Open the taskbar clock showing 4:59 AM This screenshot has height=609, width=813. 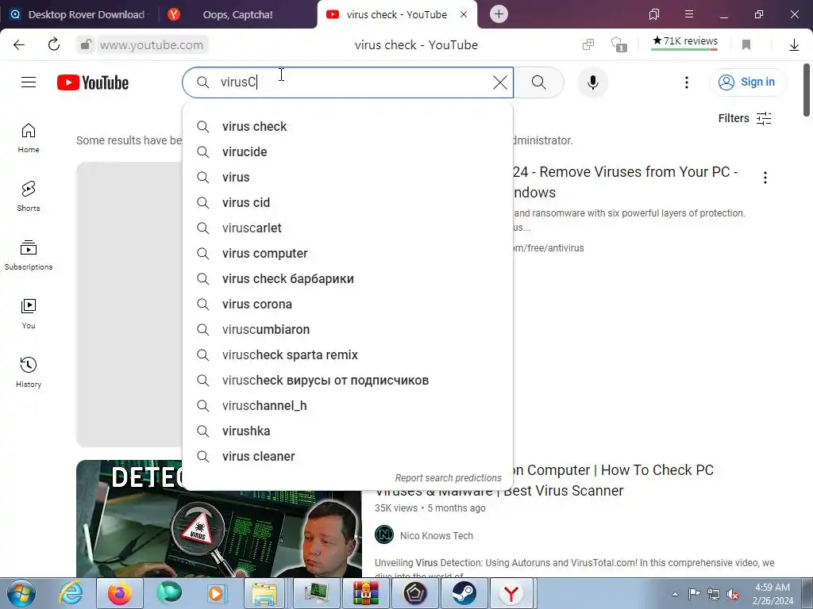pos(773,594)
